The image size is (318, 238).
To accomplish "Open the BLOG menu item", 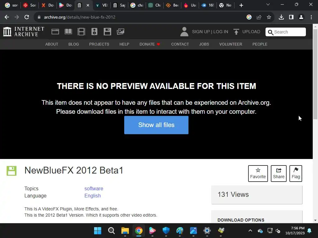I will point(74,44).
